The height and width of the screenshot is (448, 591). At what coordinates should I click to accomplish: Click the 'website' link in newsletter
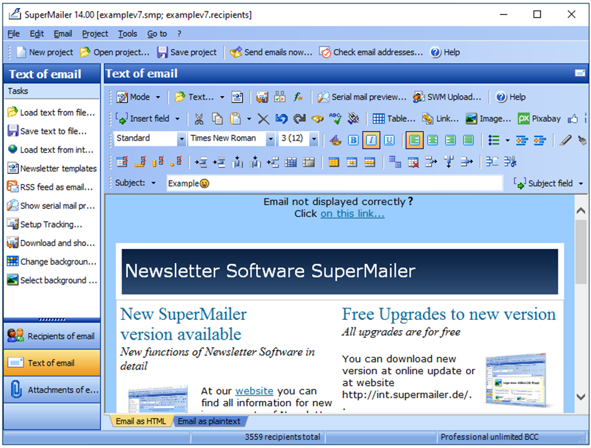[x=254, y=391]
